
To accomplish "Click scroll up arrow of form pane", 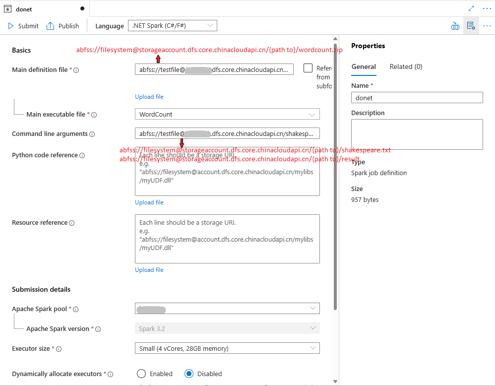I will (335, 39).
